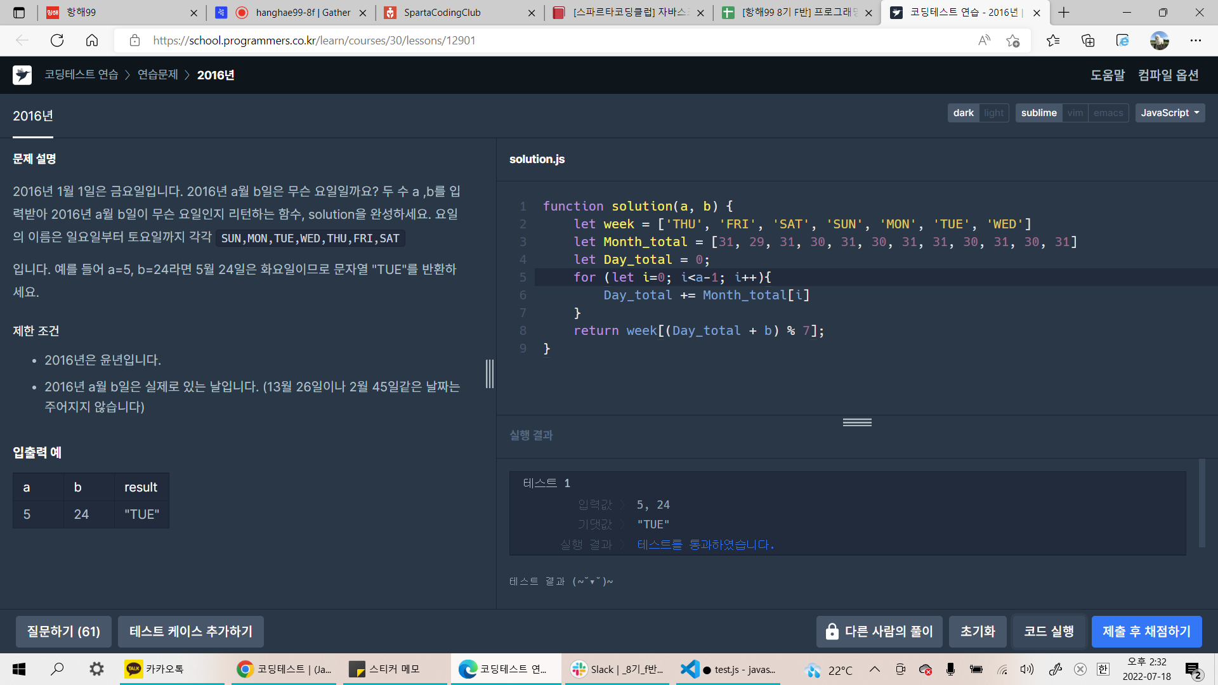Viewport: 1218px width, 685px height.
Task: Switch the editor theme to light
Action: pos(993,113)
